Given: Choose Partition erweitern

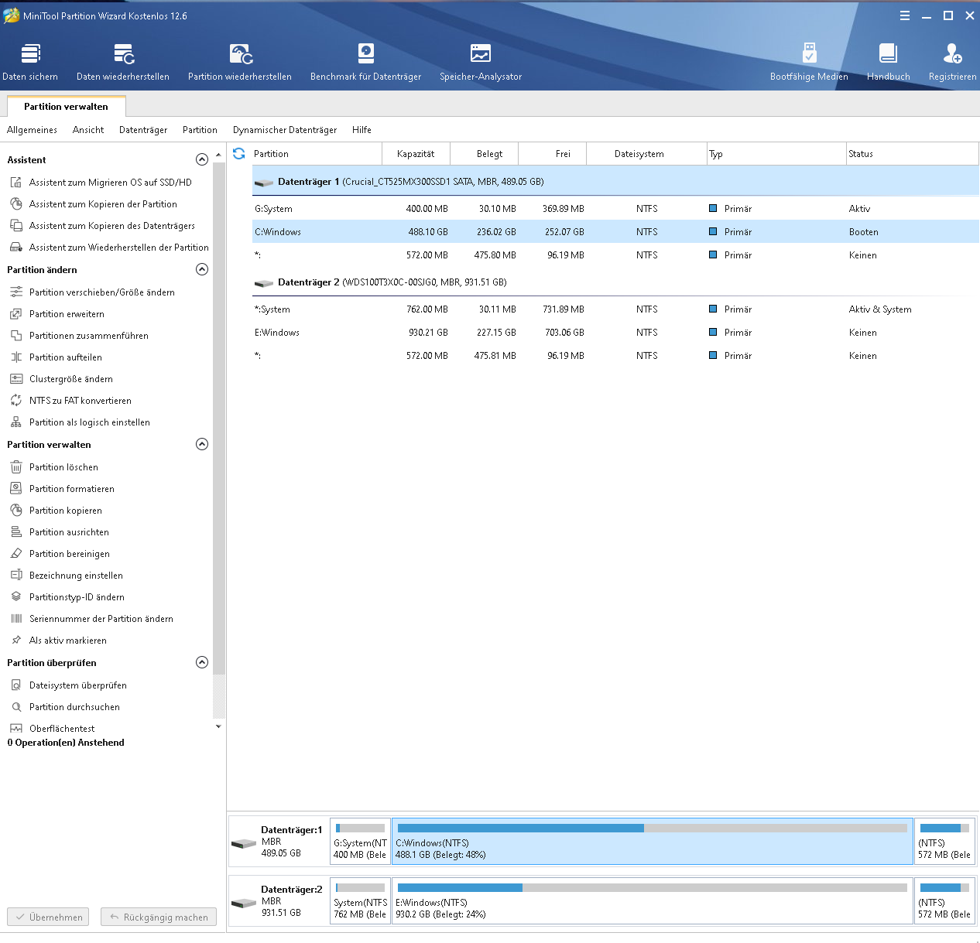Looking at the screenshot, I should 67,314.
